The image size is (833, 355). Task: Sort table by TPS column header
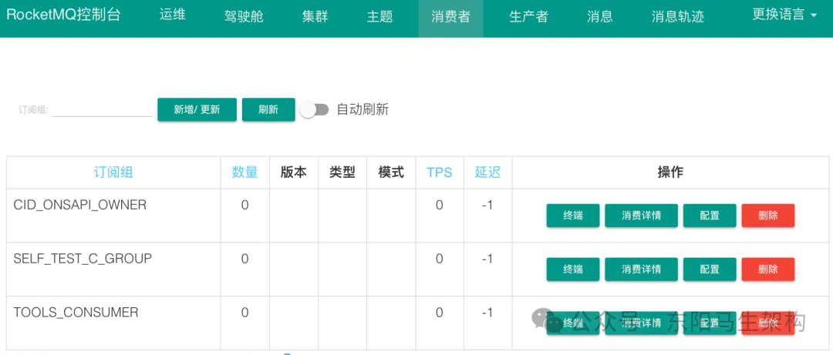(x=440, y=172)
